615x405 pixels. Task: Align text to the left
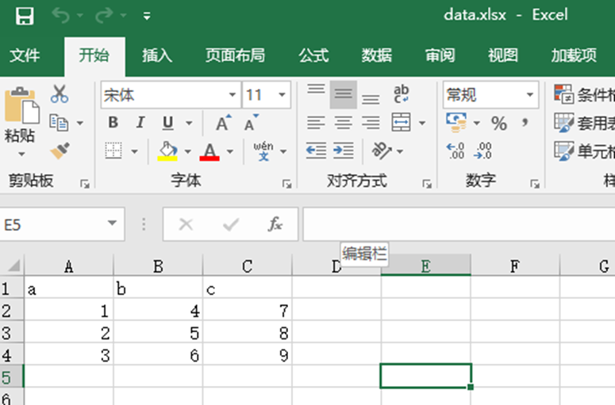click(x=316, y=123)
